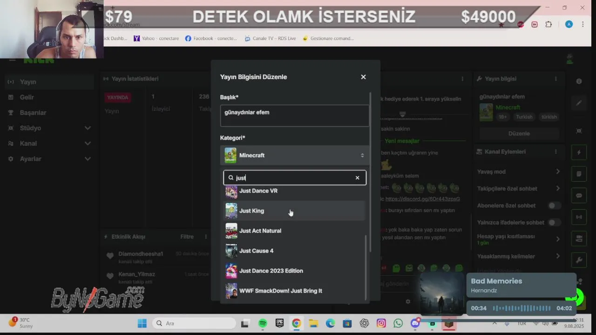Focus the category search box

click(295, 178)
